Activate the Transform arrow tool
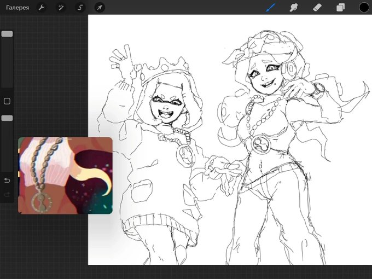Image resolution: width=372 pixels, height=279 pixels. (100, 8)
